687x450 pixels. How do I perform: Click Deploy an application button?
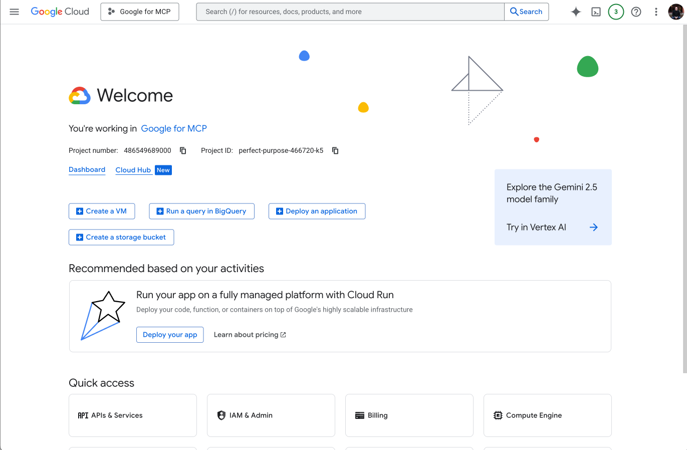pyautogui.click(x=317, y=211)
